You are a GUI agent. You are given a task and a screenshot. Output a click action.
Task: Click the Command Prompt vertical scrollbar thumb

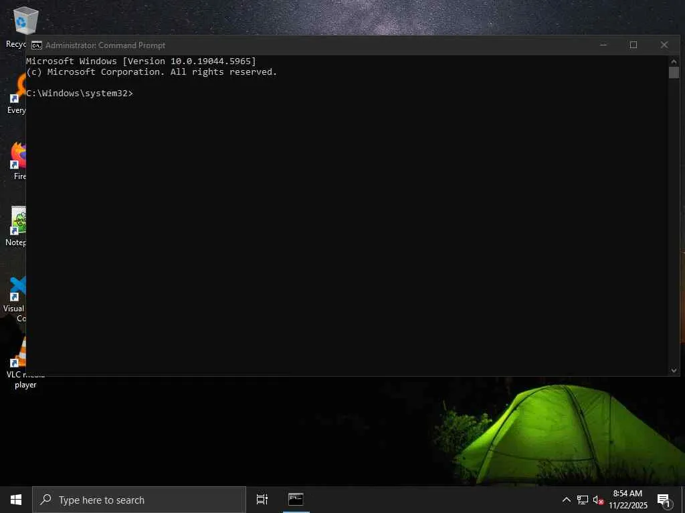pos(674,72)
